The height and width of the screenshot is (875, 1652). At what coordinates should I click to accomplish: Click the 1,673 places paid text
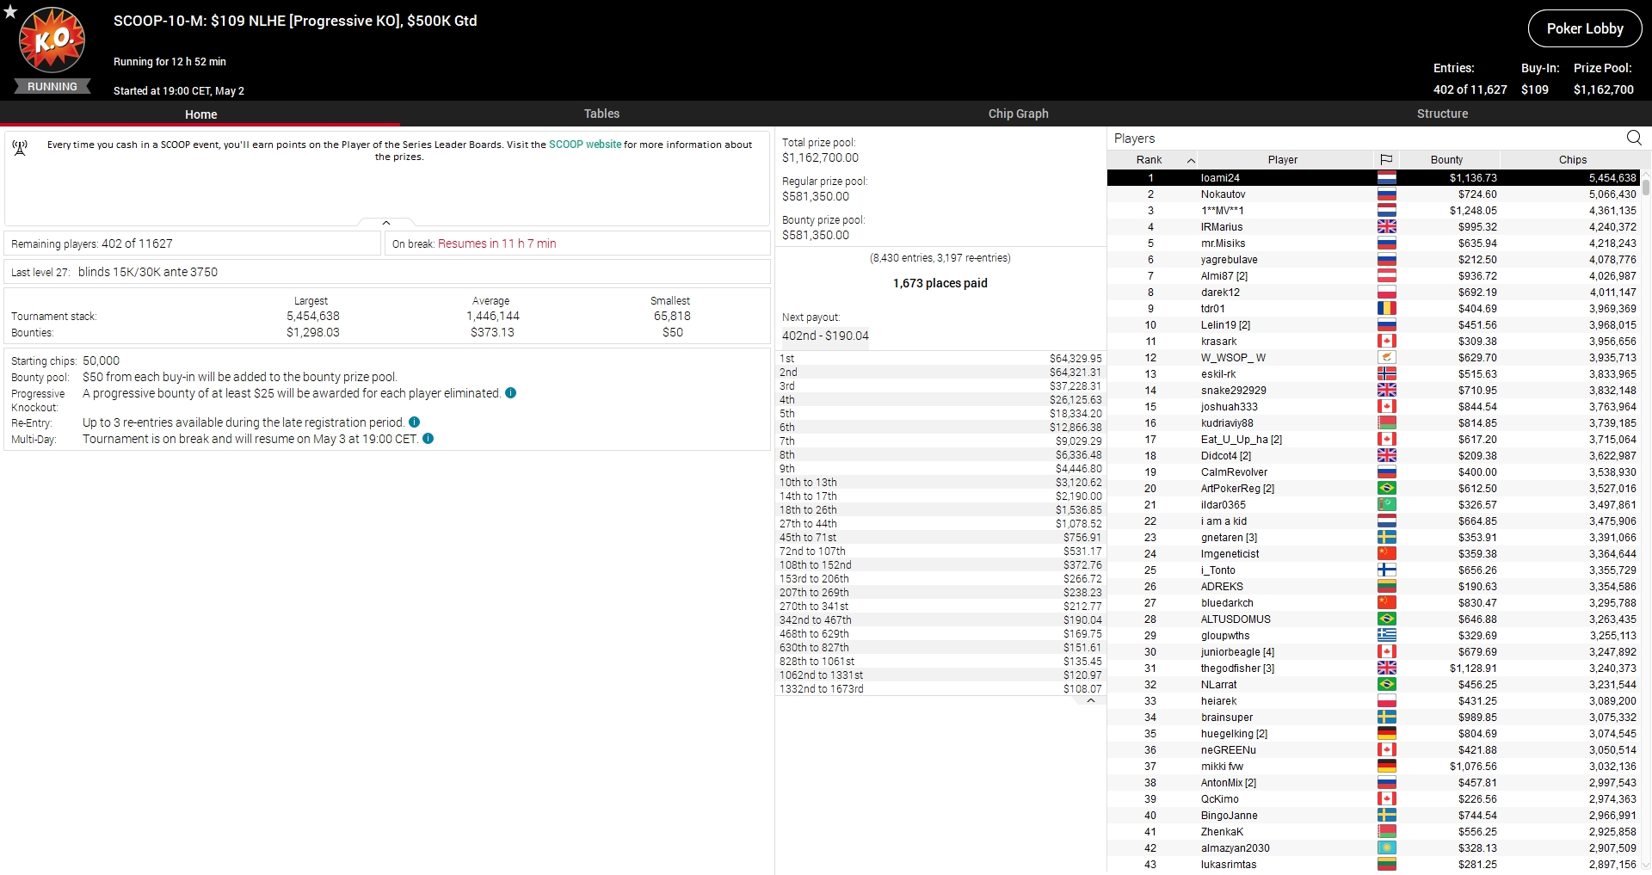(x=940, y=283)
